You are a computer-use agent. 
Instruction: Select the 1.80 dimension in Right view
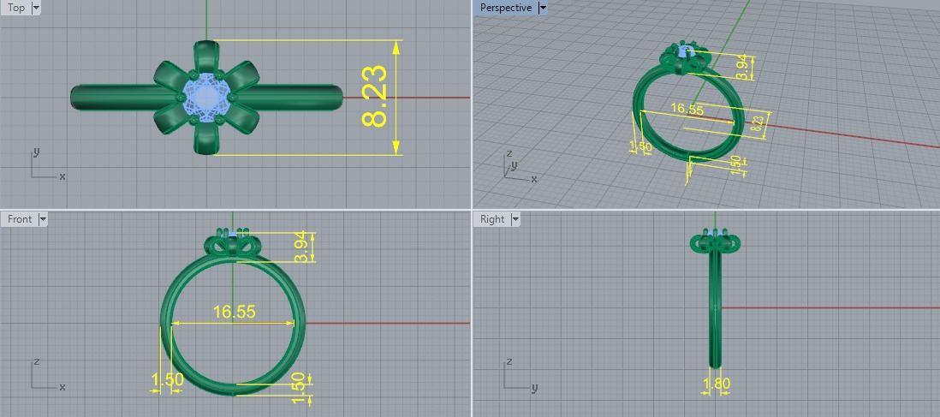716,384
